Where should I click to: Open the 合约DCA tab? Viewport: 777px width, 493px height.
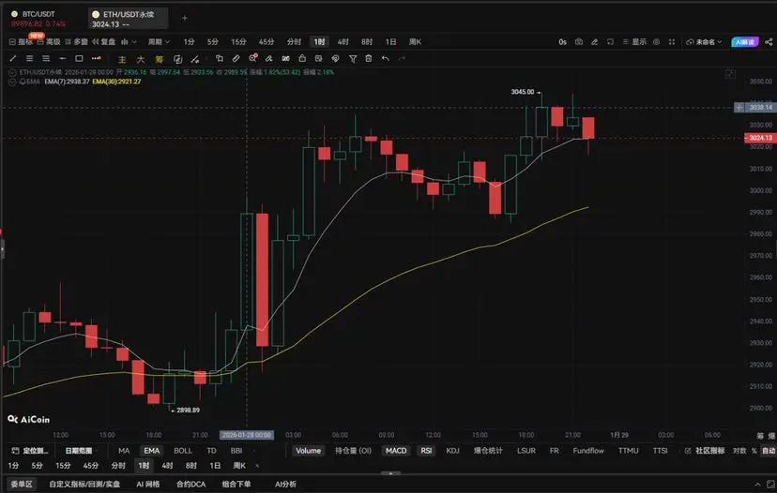click(190, 484)
